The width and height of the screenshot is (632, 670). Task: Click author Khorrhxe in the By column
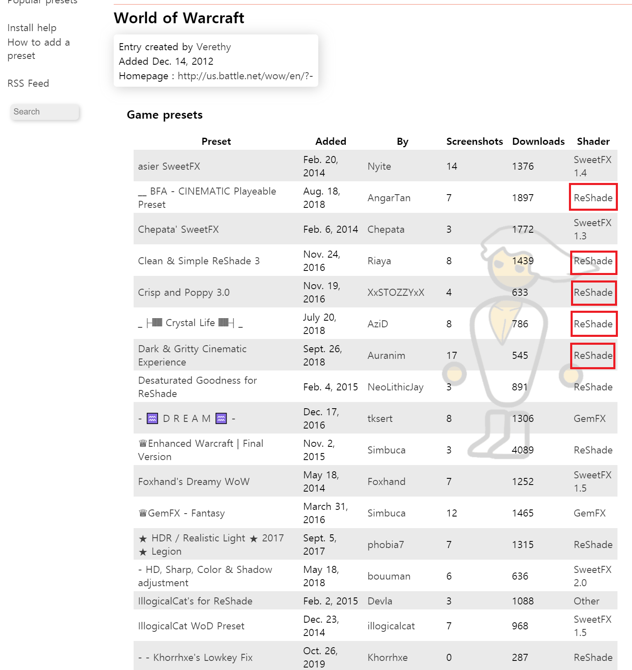pyautogui.click(x=388, y=658)
